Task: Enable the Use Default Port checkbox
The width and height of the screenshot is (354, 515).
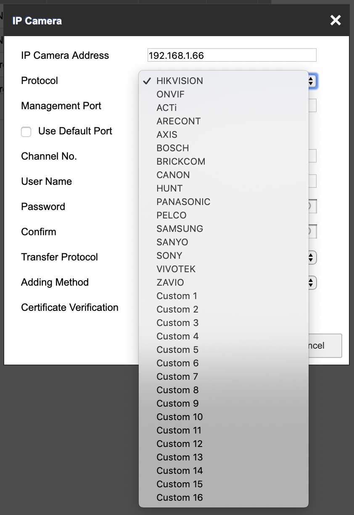Action: (26, 131)
